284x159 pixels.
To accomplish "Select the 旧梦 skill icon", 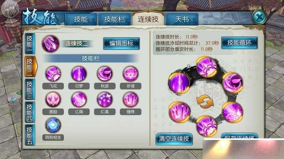I will pyautogui.click(x=79, y=74).
